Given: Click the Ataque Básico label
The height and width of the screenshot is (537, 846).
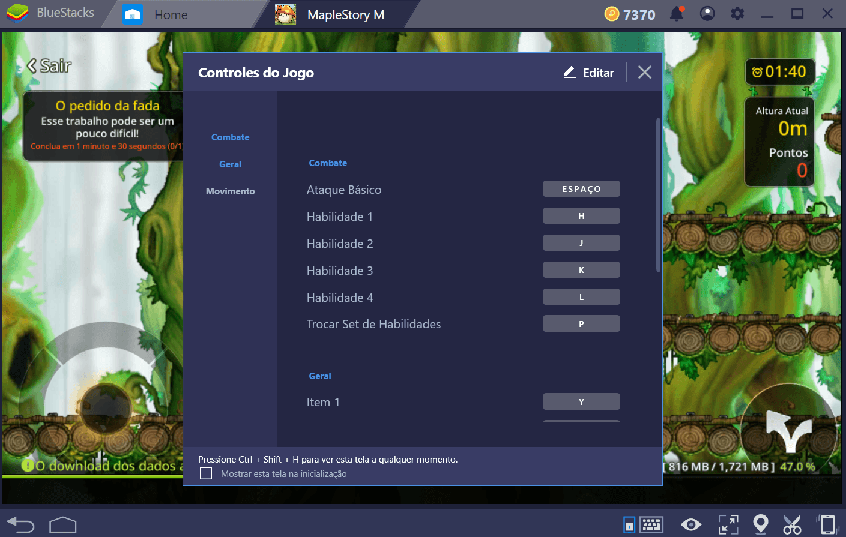Looking at the screenshot, I should [x=344, y=190].
